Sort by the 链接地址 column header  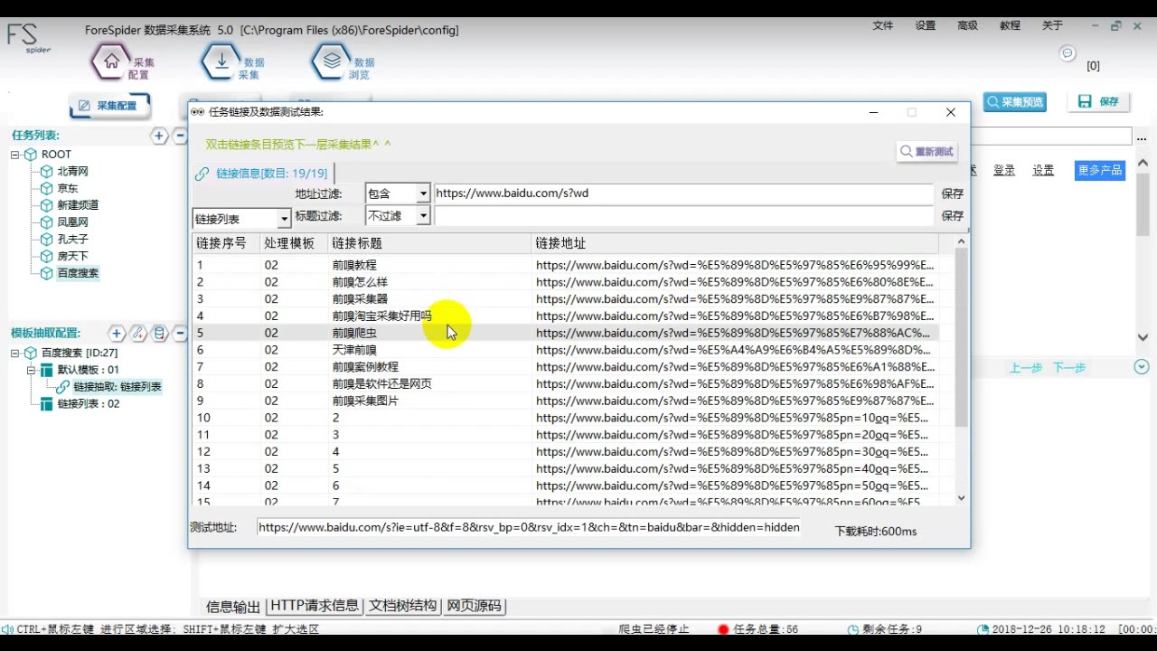click(x=734, y=243)
